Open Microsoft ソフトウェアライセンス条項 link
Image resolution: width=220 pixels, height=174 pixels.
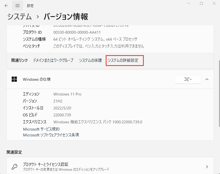click(x=51, y=135)
